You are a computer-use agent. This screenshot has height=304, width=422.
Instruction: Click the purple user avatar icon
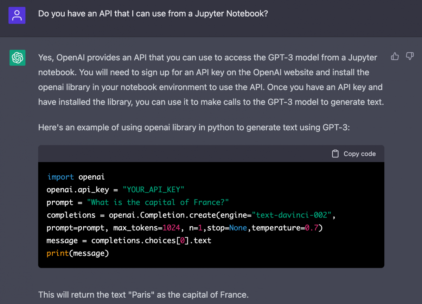click(17, 15)
